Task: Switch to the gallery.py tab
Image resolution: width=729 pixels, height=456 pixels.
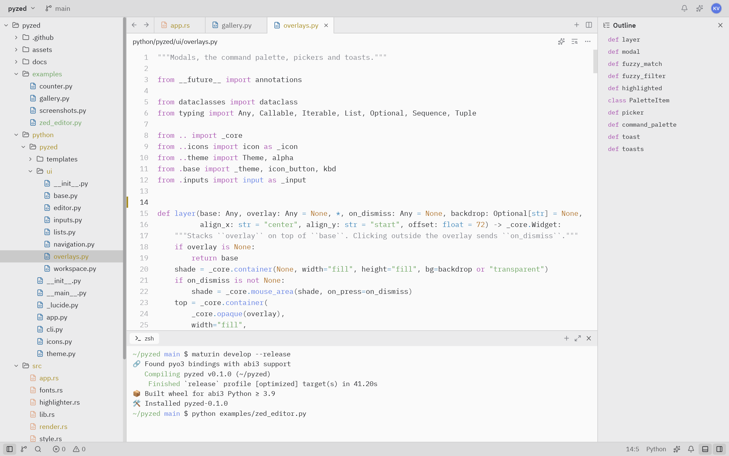Action: pos(236,25)
